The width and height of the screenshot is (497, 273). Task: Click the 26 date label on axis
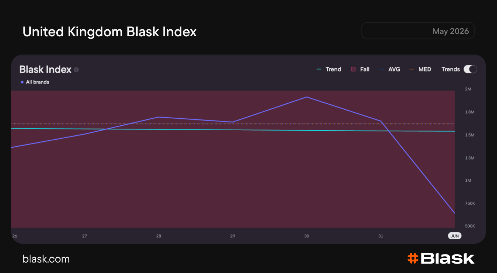[15, 236]
